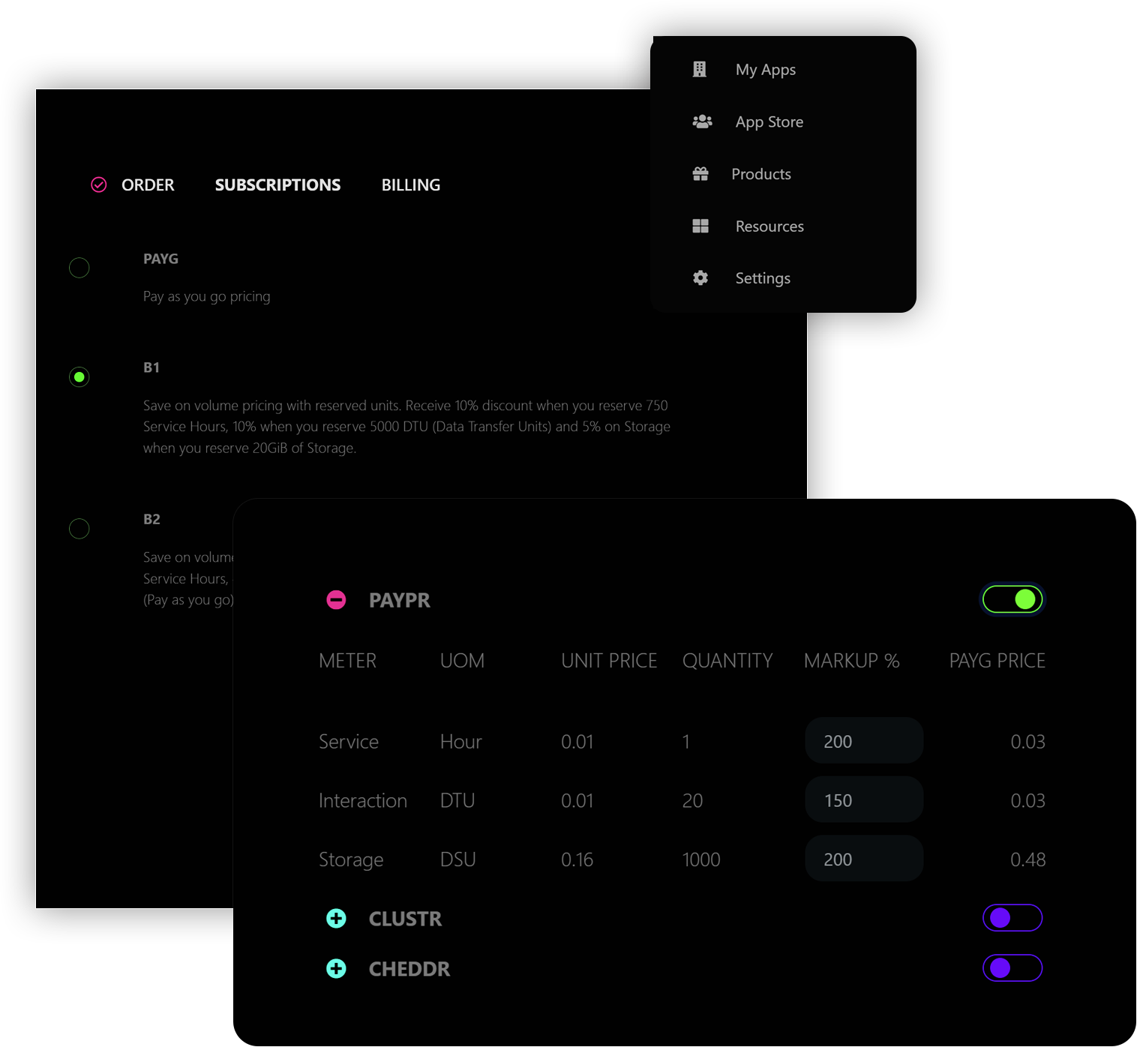Click the QUANTITY column header
Viewport: 1137px width, 1047px height.
tap(727, 661)
